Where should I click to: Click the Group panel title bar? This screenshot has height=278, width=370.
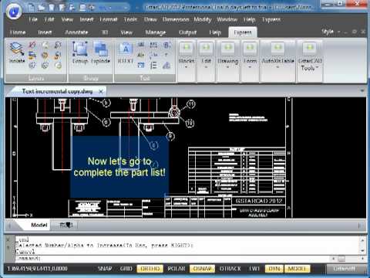coord(91,78)
